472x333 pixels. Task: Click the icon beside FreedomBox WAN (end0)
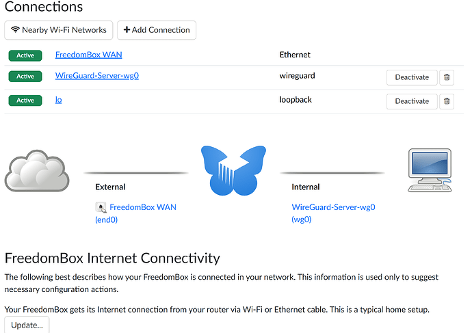coord(101,207)
